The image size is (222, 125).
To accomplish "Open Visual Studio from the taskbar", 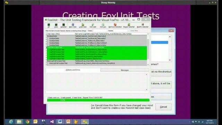I will pos(52,122).
